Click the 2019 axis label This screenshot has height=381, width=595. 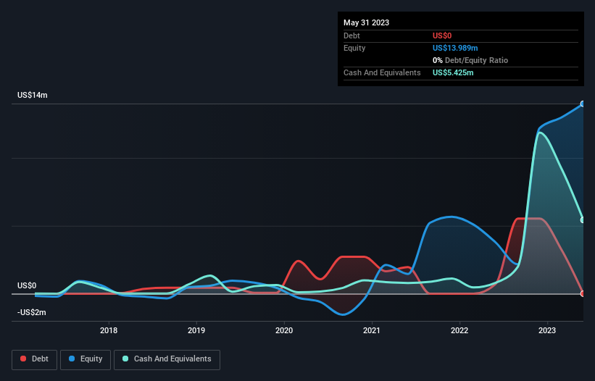point(196,330)
